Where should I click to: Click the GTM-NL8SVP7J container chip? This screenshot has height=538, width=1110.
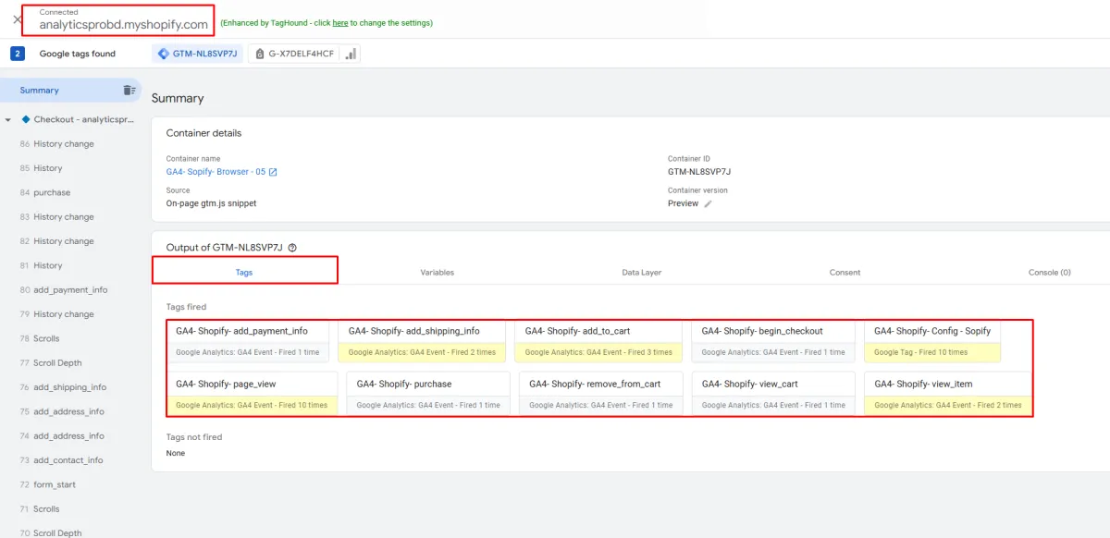(x=198, y=54)
